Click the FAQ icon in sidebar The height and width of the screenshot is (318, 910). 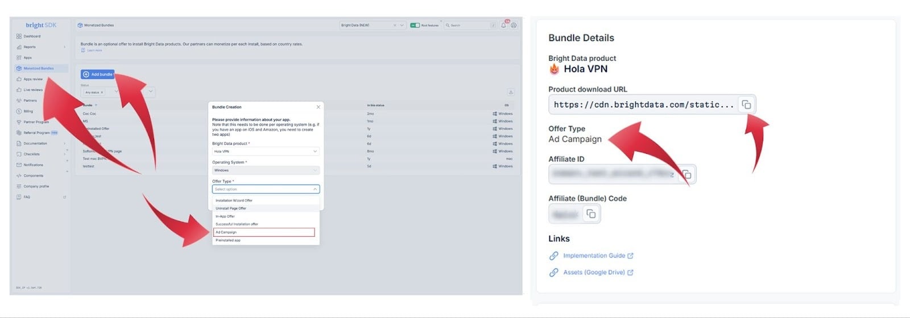19,197
